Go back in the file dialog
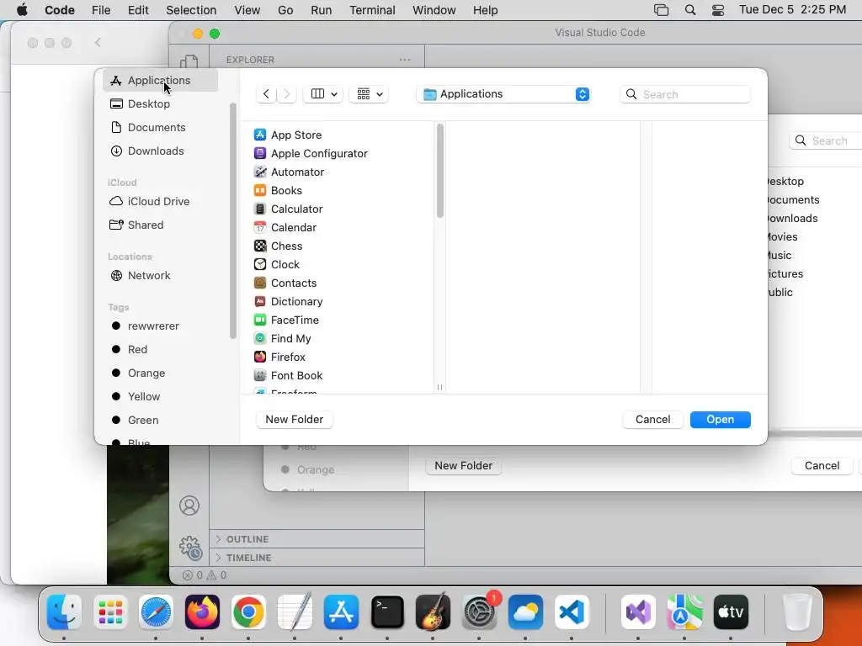 266,94
